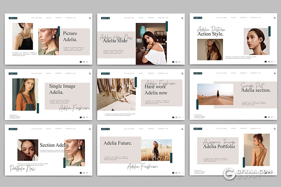Click search icon on Adelia Portfolio slide
Screen dimensions: 281x187
click(275, 129)
